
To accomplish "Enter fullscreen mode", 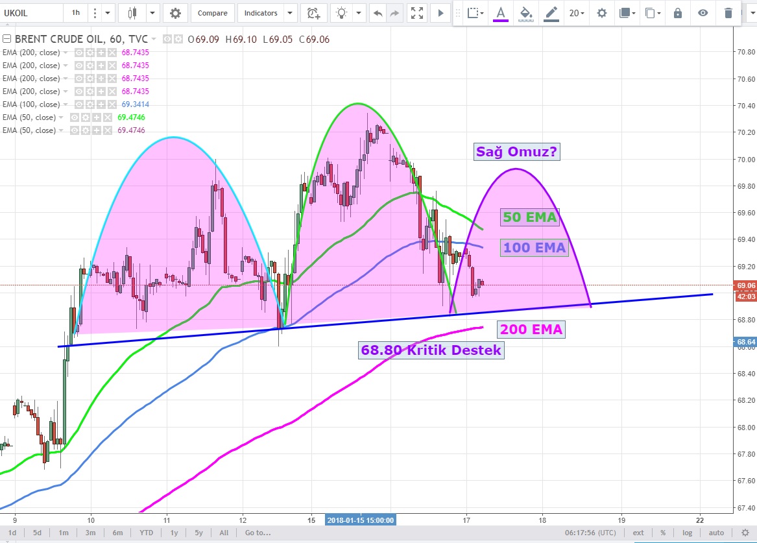I will coord(418,12).
